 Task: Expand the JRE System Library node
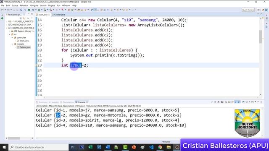tap(10, 31)
